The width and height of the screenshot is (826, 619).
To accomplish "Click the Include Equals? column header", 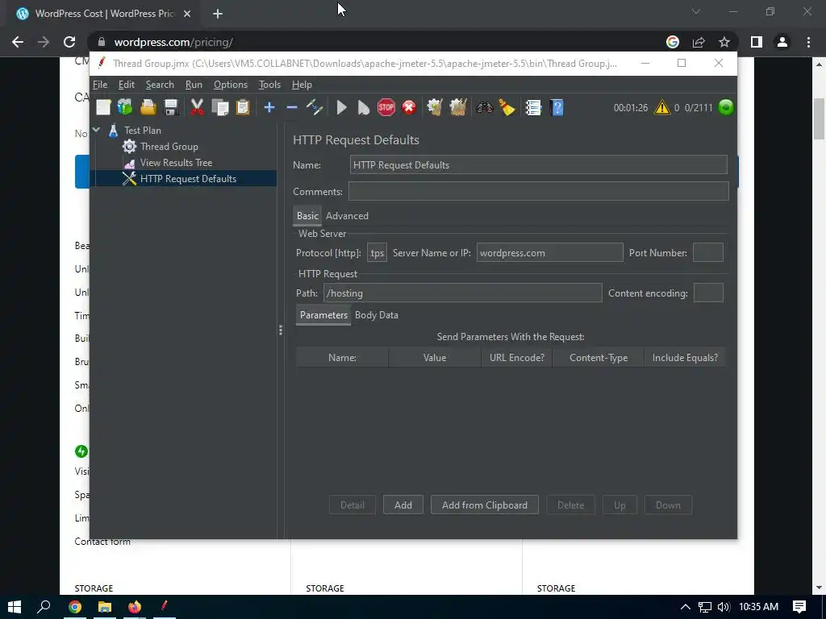I will [685, 357].
